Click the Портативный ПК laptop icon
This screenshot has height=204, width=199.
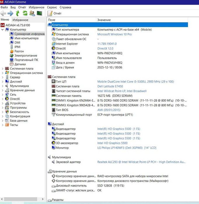(x=12, y=60)
